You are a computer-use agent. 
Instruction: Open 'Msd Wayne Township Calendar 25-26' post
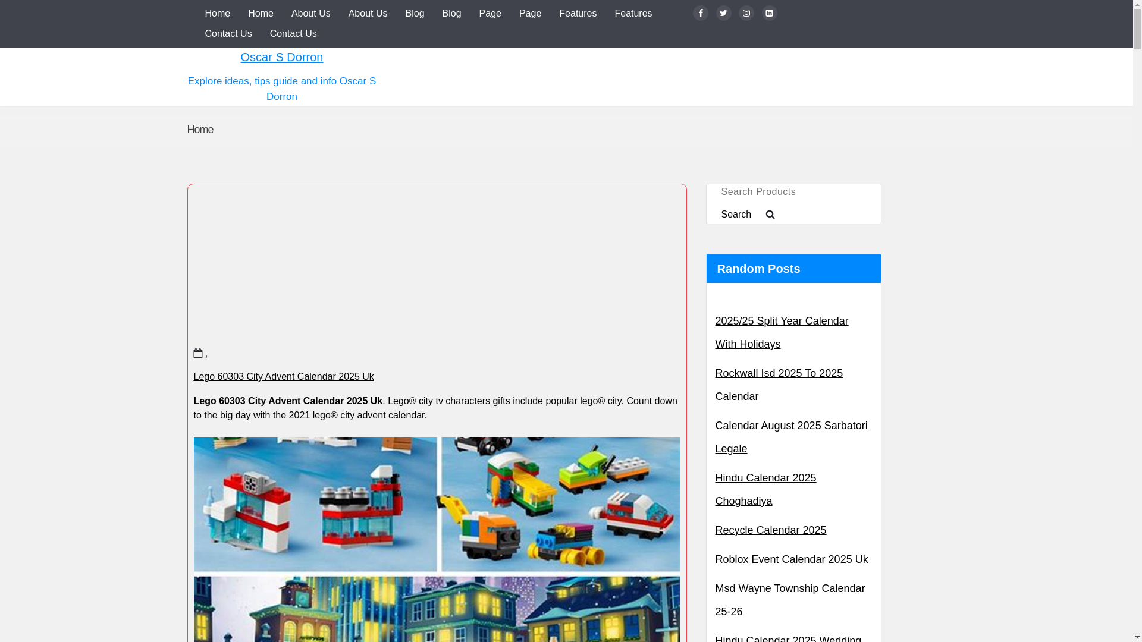[x=790, y=600]
